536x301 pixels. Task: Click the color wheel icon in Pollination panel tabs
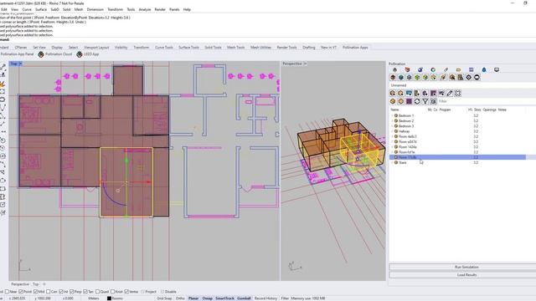[433, 69]
